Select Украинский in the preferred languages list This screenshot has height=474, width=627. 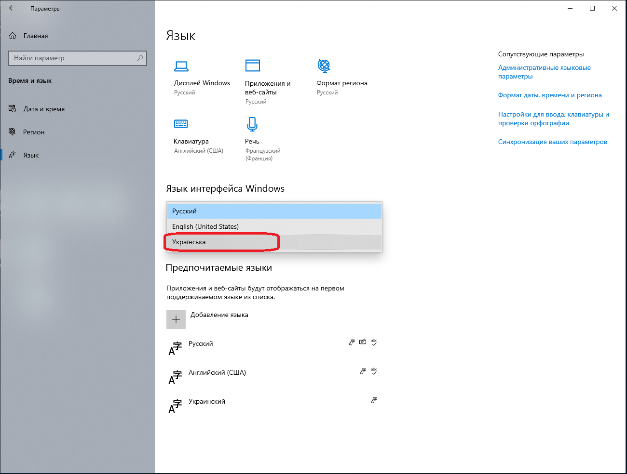click(207, 402)
